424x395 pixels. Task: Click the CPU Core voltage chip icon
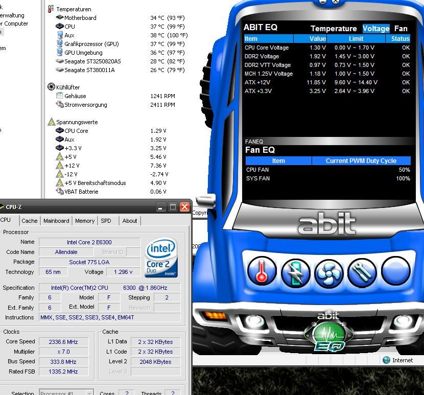pyautogui.click(x=59, y=130)
